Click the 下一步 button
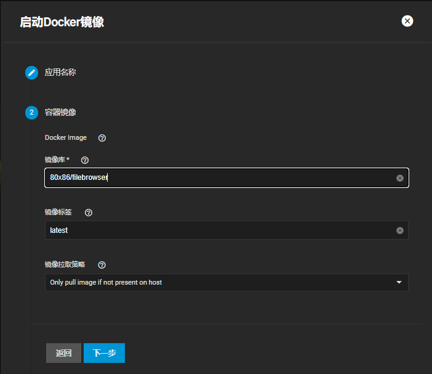Image resolution: width=432 pixels, height=374 pixels. coord(104,353)
